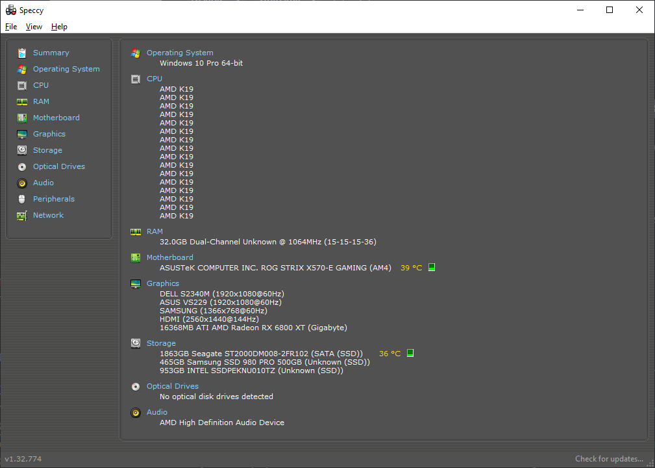Image resolution: width=655 pixels, height=468 pixels.
Task: Click the Storage heading in main panel
Action: coord(161,343)
